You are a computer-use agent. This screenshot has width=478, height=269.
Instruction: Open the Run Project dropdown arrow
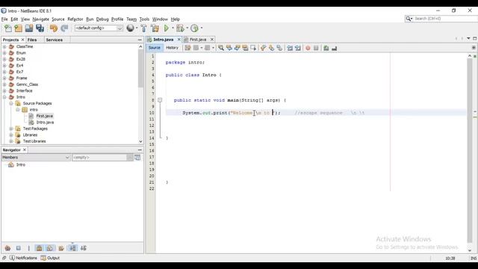173,28
